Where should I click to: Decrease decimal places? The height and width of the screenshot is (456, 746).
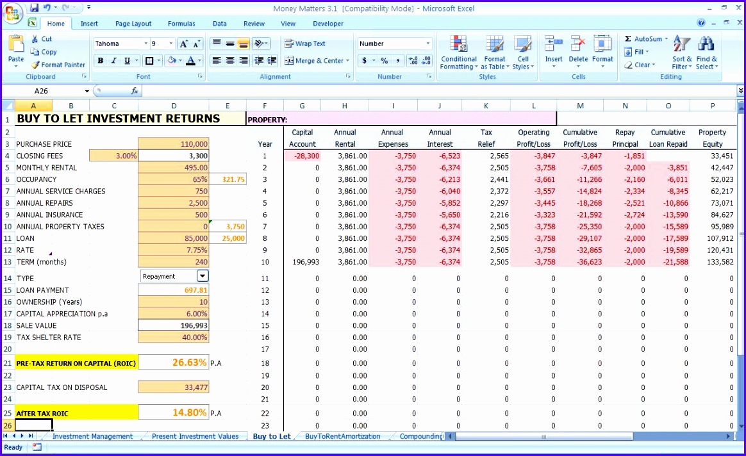426,60
